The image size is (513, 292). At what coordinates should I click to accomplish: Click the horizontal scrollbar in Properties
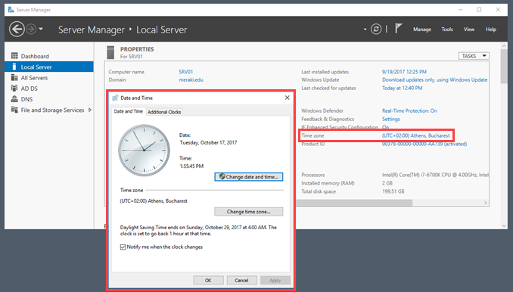click(x=354, y=203)
